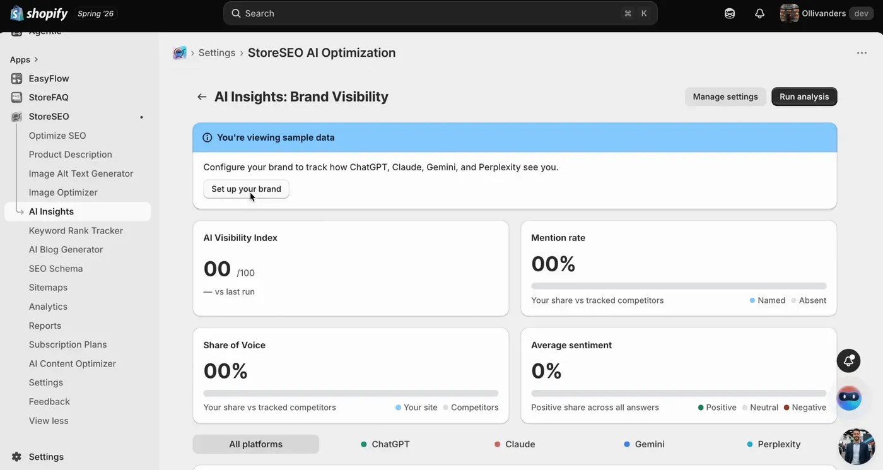Open Reports in sidebar
883x470 pixels.
[45, 326]
